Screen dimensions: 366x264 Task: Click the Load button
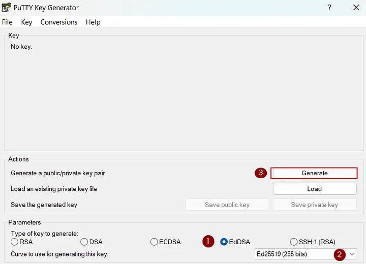(x=315, y=189)
